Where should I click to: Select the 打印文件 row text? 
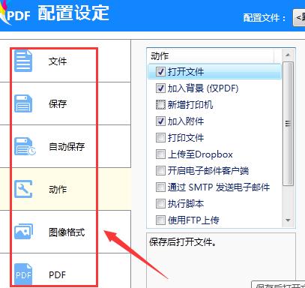coord(186,138)
